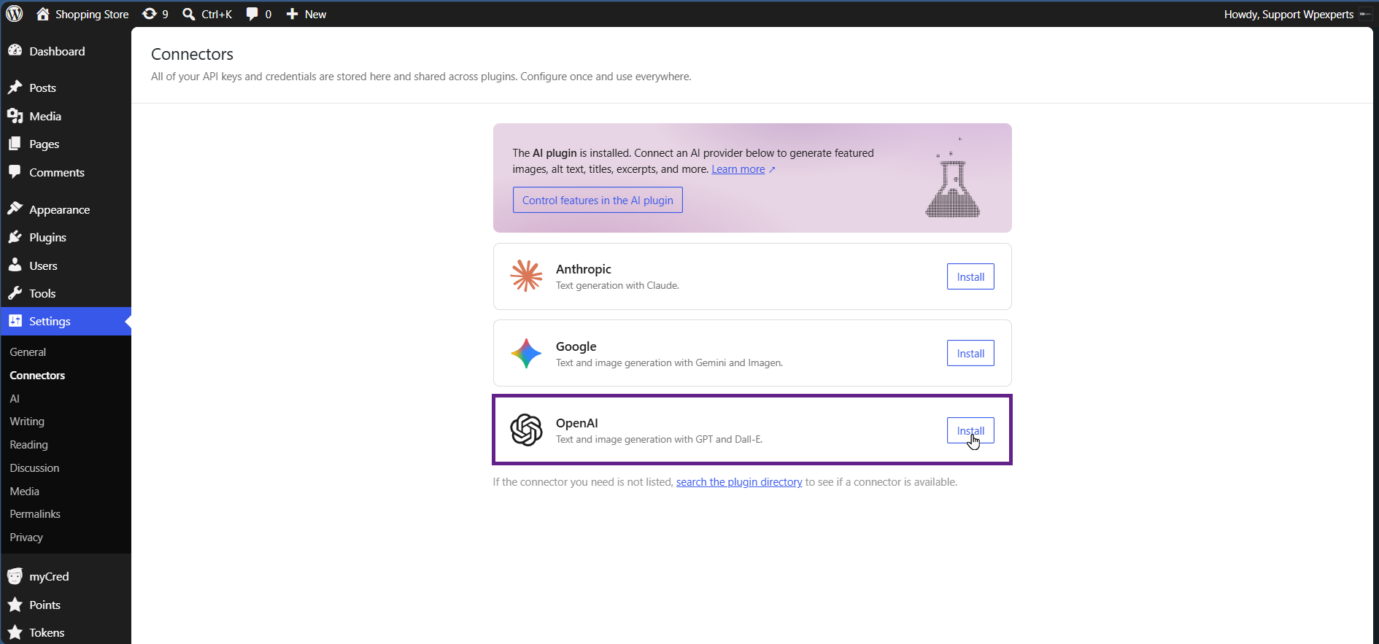Open the myCred menu
Screen dimensions: 1379x644
point(66,576)
